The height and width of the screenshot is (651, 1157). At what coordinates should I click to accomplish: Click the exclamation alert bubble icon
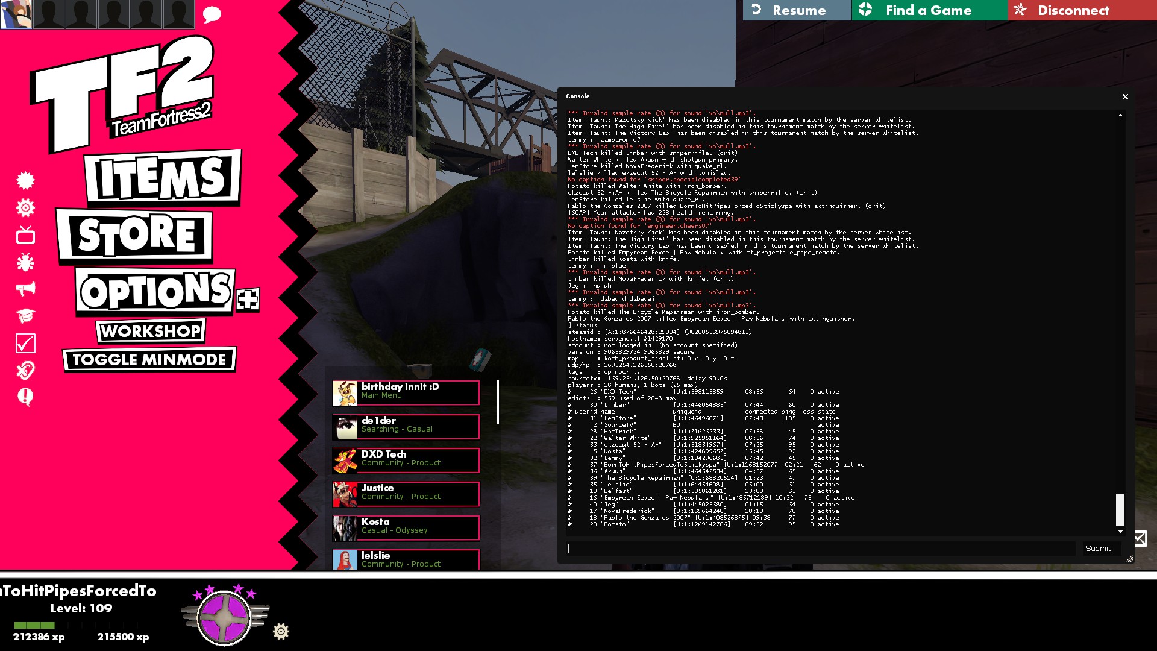click(25, 397)
